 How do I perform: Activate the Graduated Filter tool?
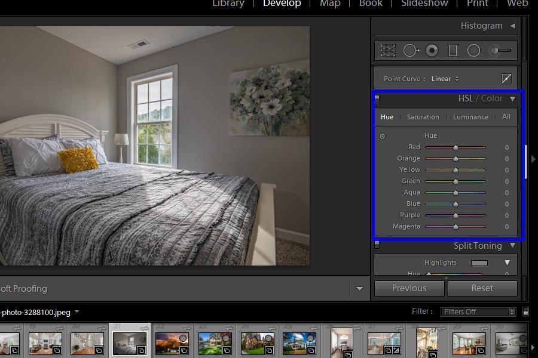(453, 50)
